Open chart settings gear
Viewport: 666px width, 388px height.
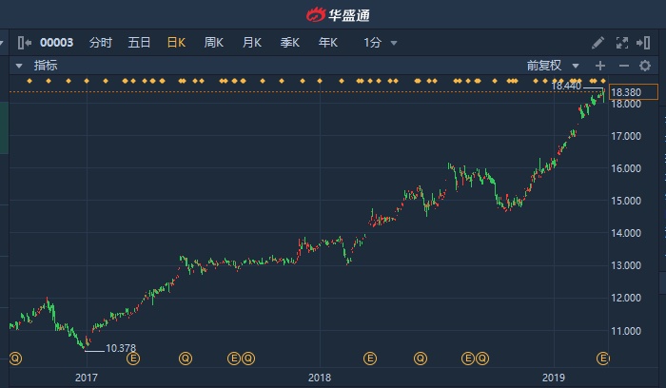(645, 66)
